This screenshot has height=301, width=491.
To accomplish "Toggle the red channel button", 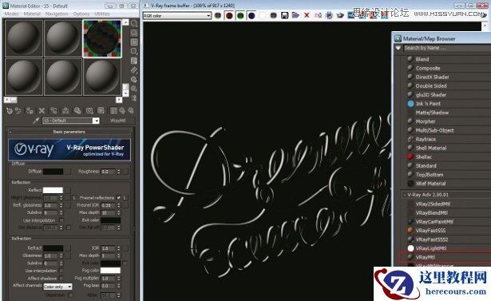I will [x=229, y=15].
